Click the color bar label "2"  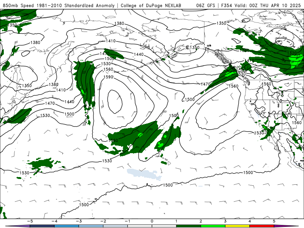201,221
